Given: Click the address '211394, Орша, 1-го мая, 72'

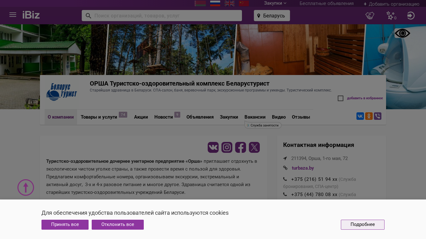Looking at the screenshot, I should [x=319, y=158].
